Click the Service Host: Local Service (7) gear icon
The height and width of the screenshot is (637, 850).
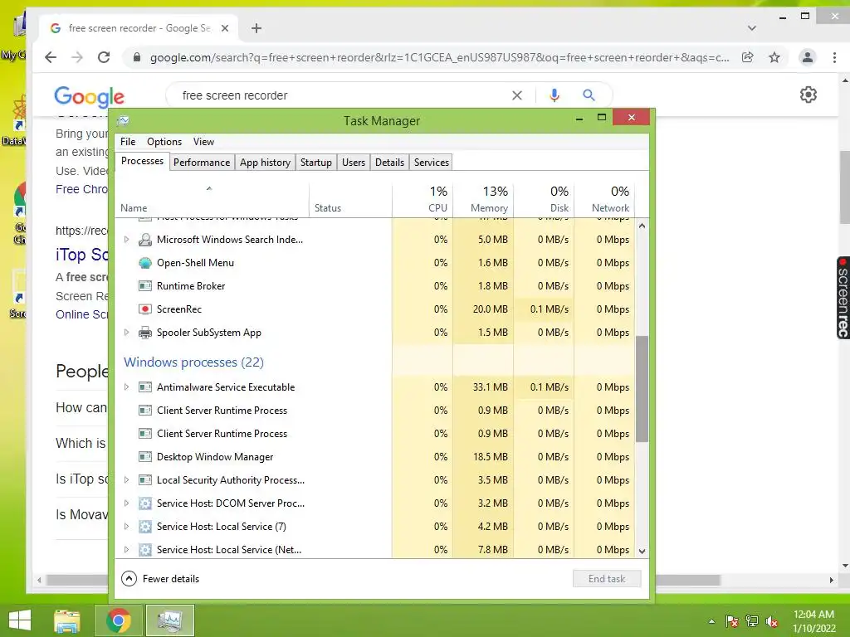144,527
